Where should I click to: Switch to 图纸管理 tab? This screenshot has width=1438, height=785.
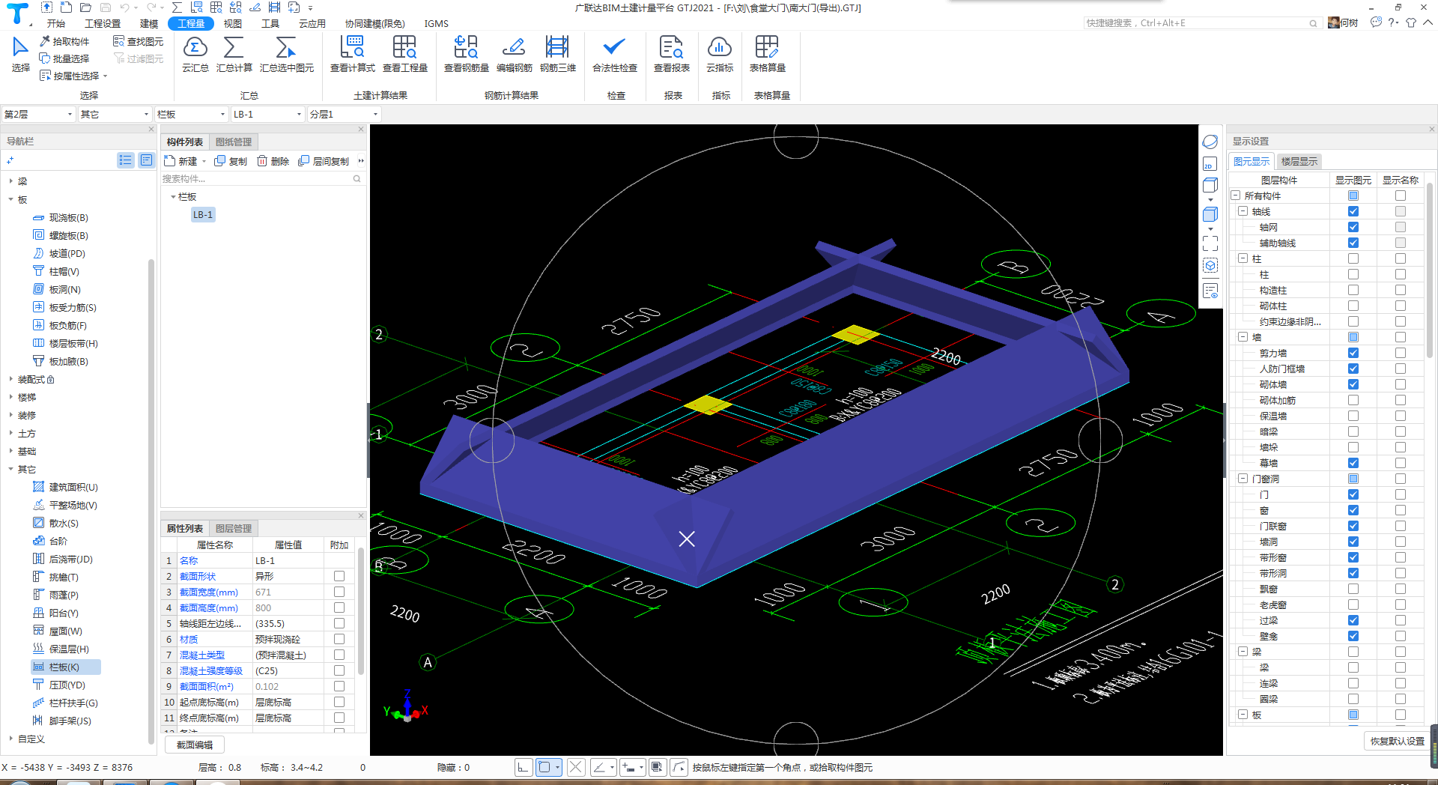point(234,142)
